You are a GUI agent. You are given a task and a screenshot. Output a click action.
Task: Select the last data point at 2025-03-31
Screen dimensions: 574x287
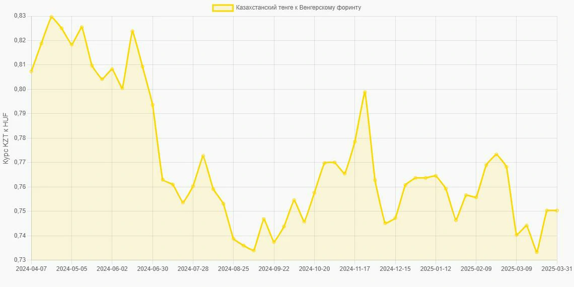click(x=557, y=210)
